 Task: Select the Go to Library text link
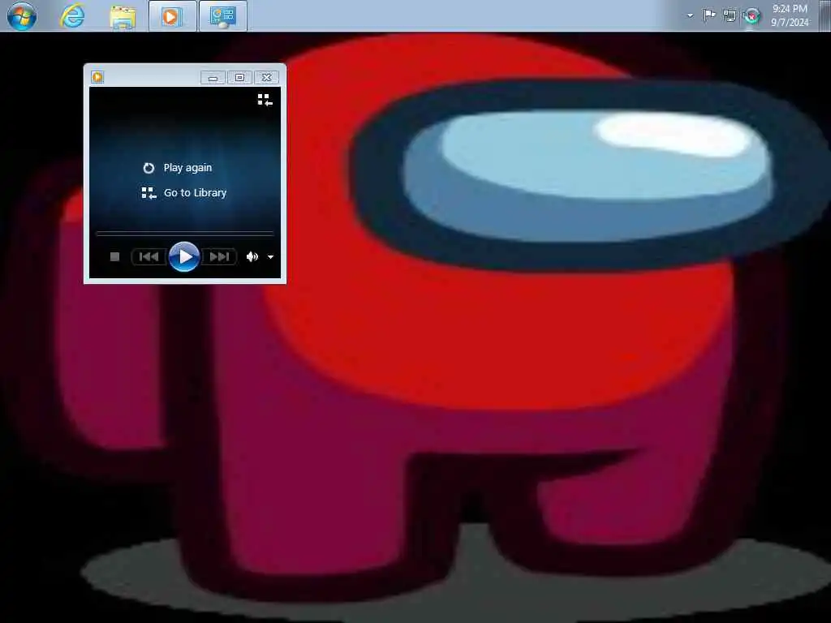pos(195,193)
